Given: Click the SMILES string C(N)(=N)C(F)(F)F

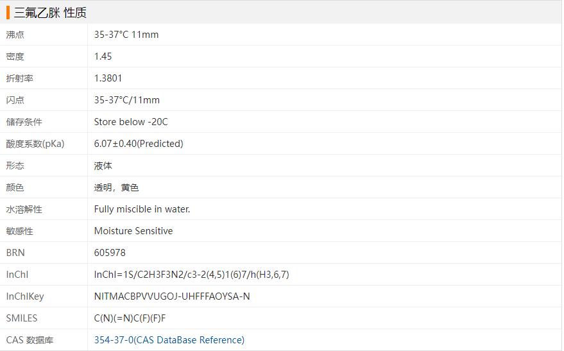Looking at the screenshot, I should point(130,318).
